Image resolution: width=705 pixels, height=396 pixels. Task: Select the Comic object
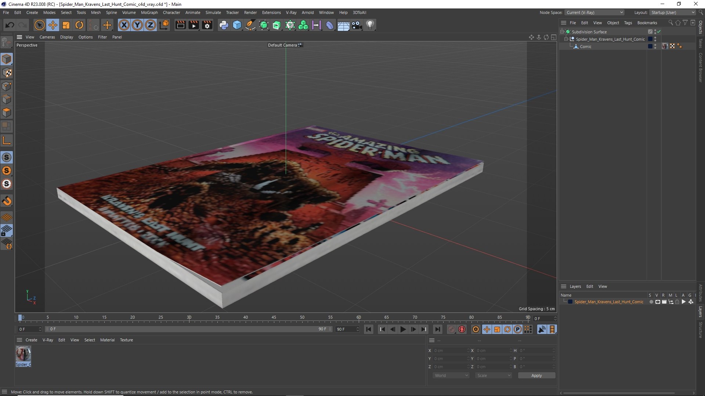(585, 47)
